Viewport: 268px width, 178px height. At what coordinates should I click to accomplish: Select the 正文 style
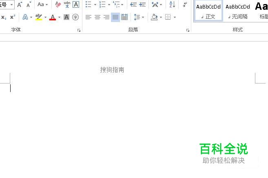(208, 11)
